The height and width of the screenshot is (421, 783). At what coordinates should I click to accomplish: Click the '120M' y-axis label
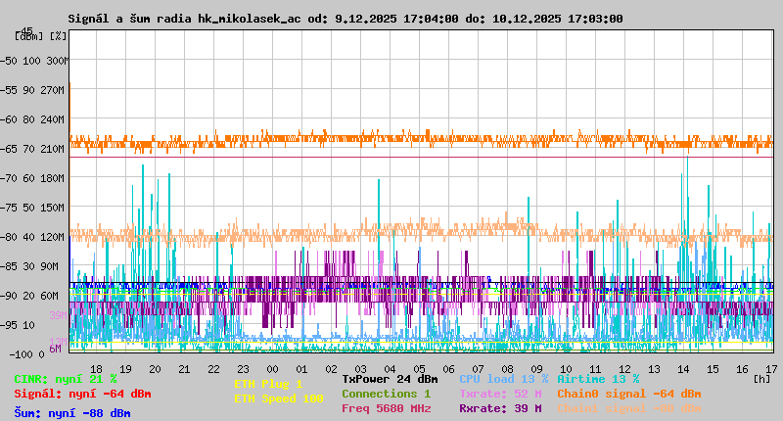(x=55, y=237)
